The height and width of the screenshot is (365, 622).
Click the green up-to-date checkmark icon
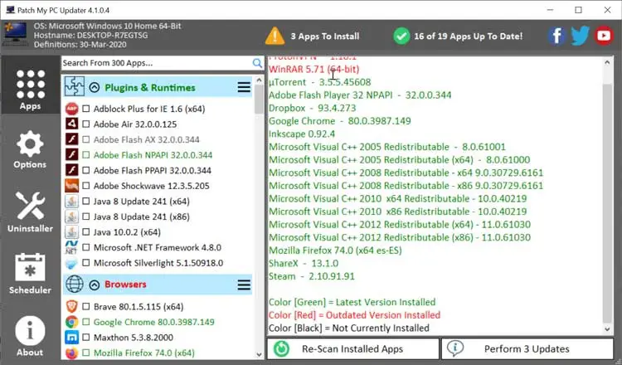click(401, 36)
